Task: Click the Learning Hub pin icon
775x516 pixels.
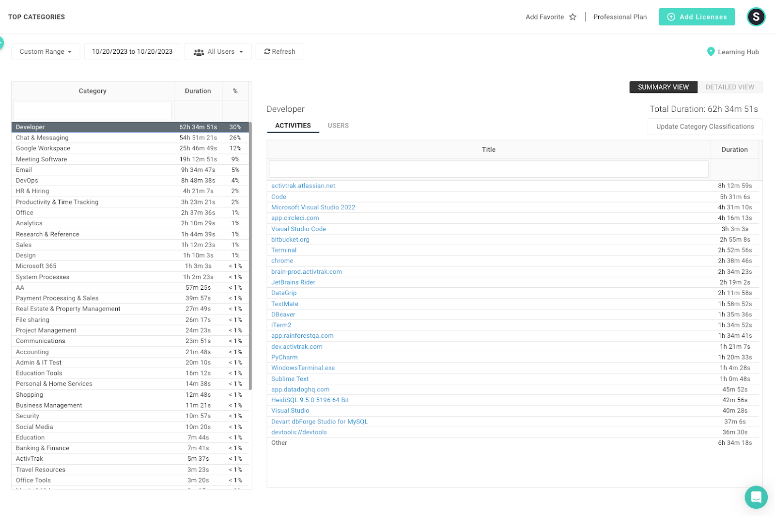Action: click(711, 52)
